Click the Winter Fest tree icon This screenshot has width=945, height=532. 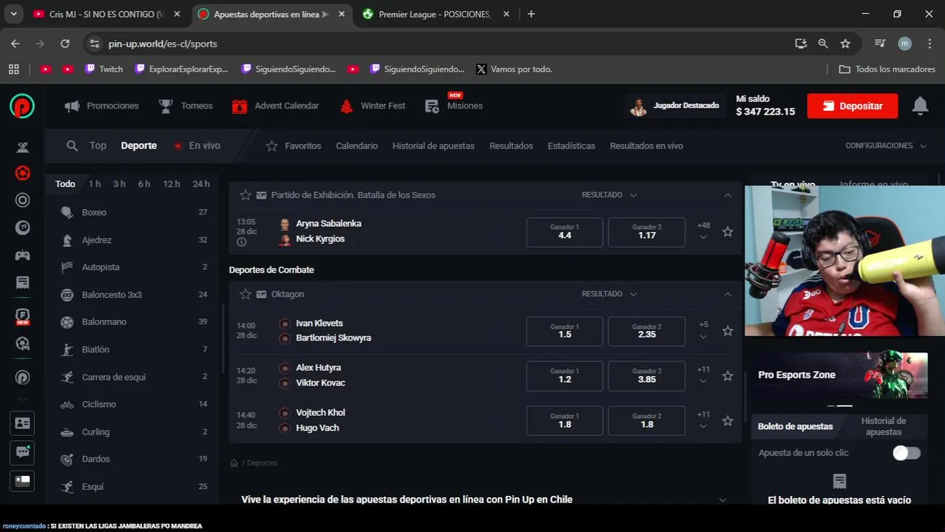tap(346, 106)
